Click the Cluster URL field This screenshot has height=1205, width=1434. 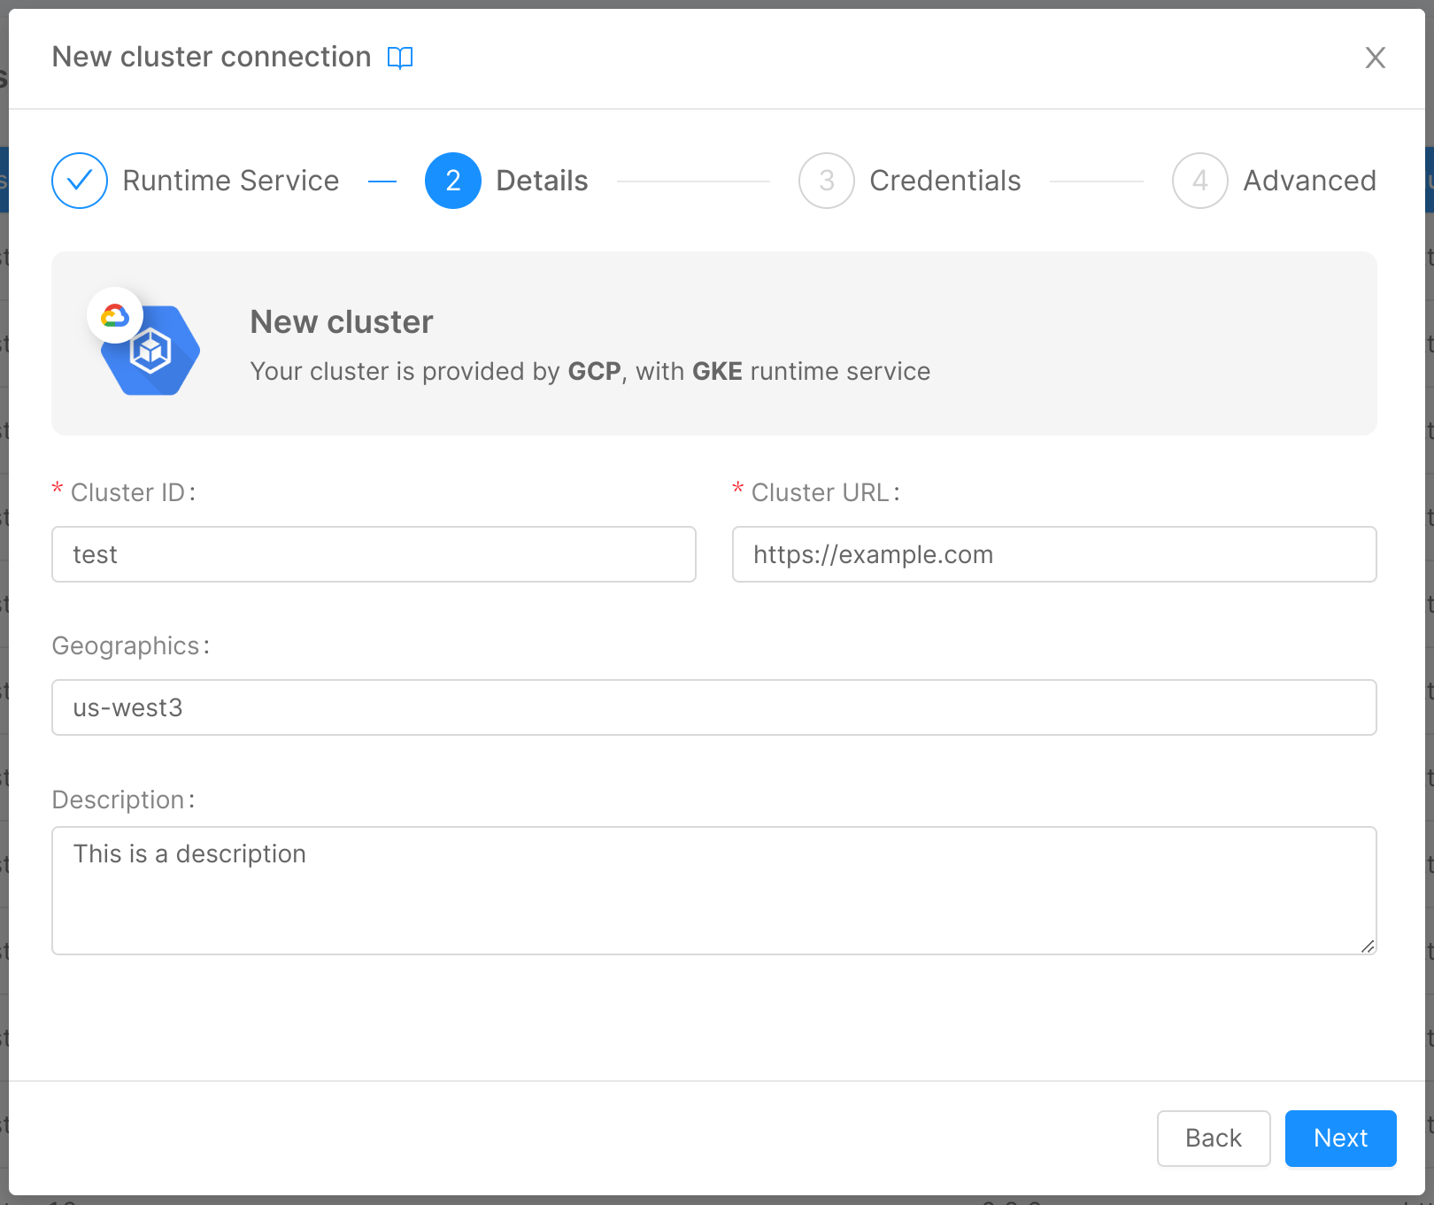pyautogui.click(x=1053, y=554)
